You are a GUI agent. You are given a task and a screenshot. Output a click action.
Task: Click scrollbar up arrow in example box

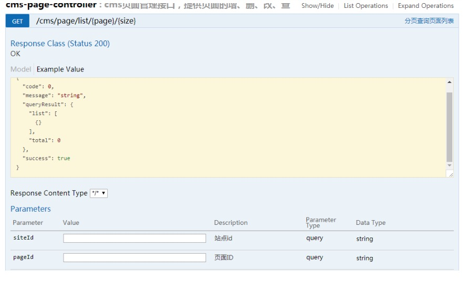click(450, 82)
